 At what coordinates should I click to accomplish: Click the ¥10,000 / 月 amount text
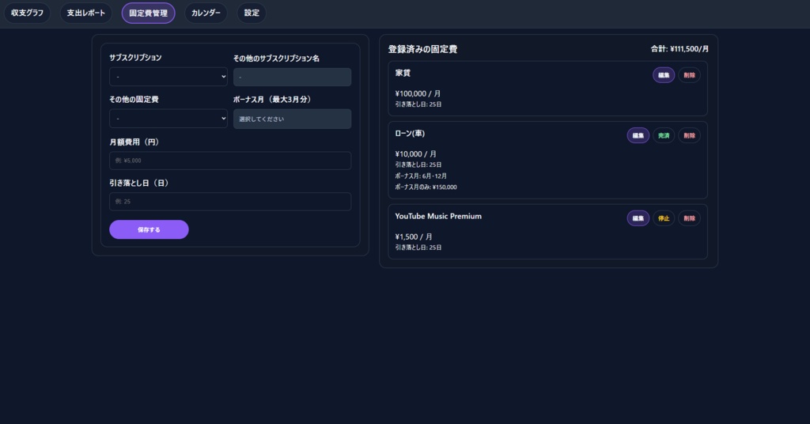tap(415, 154)
